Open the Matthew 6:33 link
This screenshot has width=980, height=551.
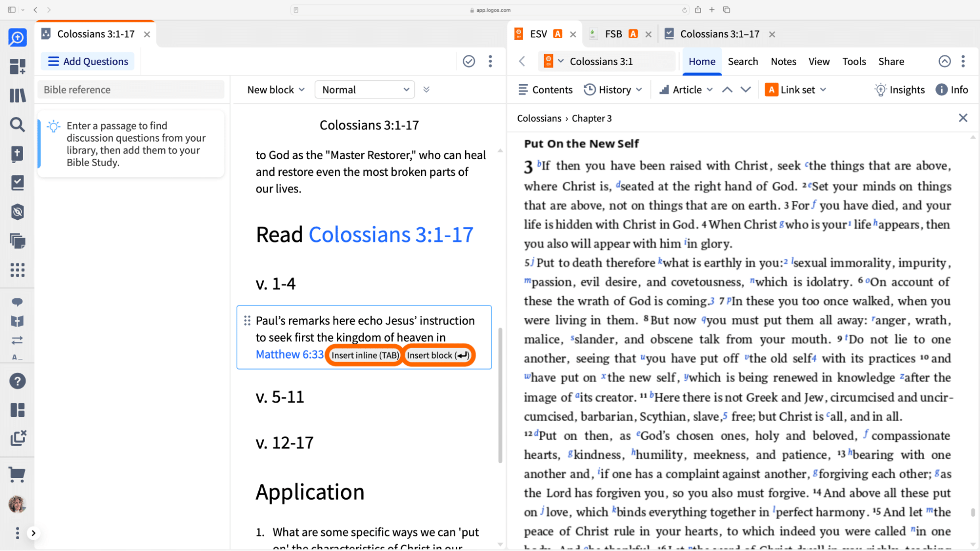click(290, 354)
